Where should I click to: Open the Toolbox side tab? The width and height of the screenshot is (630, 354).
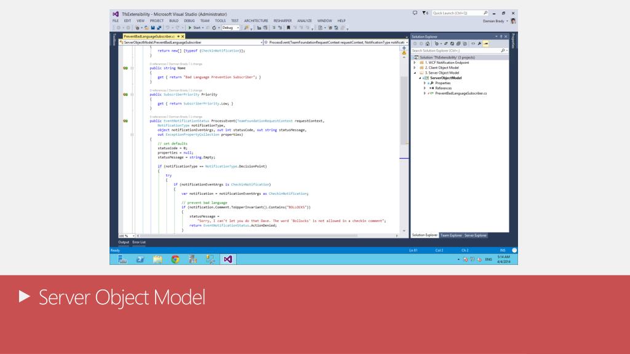pyautogui.click(x=114, y=39)
